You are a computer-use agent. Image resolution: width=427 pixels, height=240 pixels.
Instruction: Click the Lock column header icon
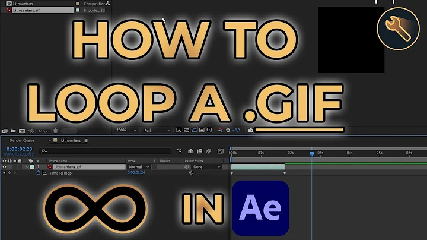tap(20, 161)
